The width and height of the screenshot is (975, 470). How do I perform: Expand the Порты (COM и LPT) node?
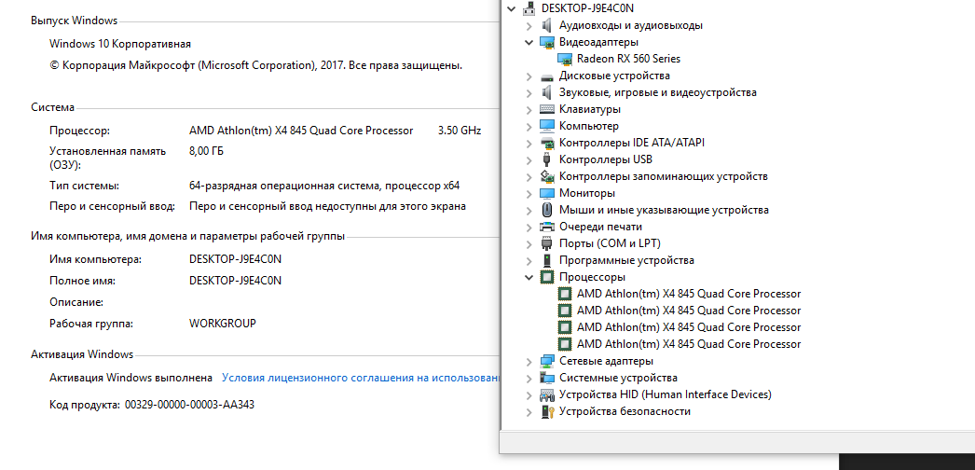click(529, 243)
